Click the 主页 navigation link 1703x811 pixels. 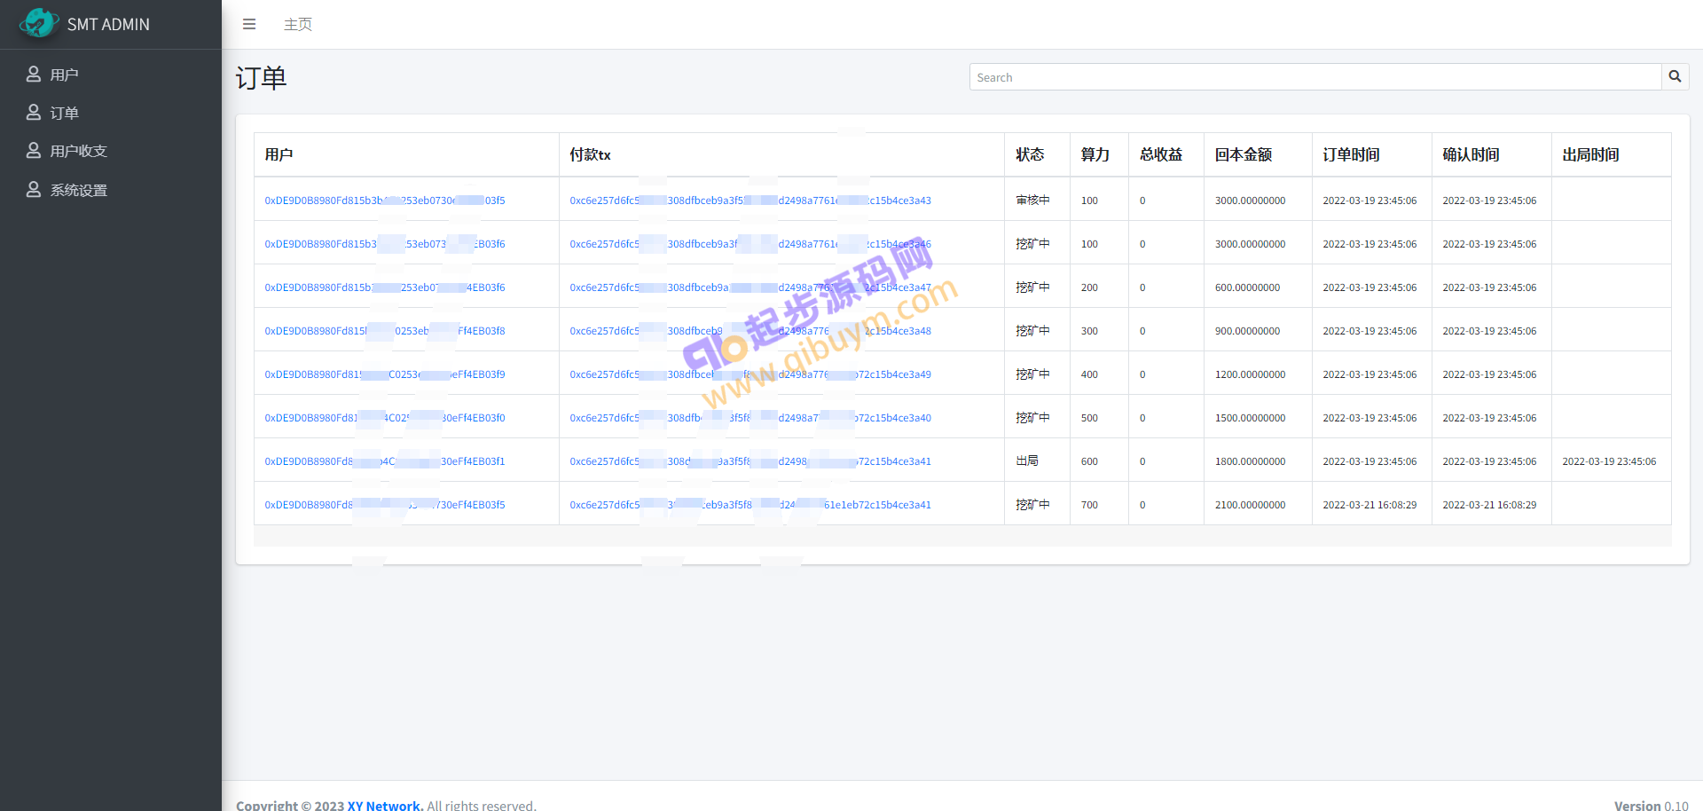click(x=298, y=24)
